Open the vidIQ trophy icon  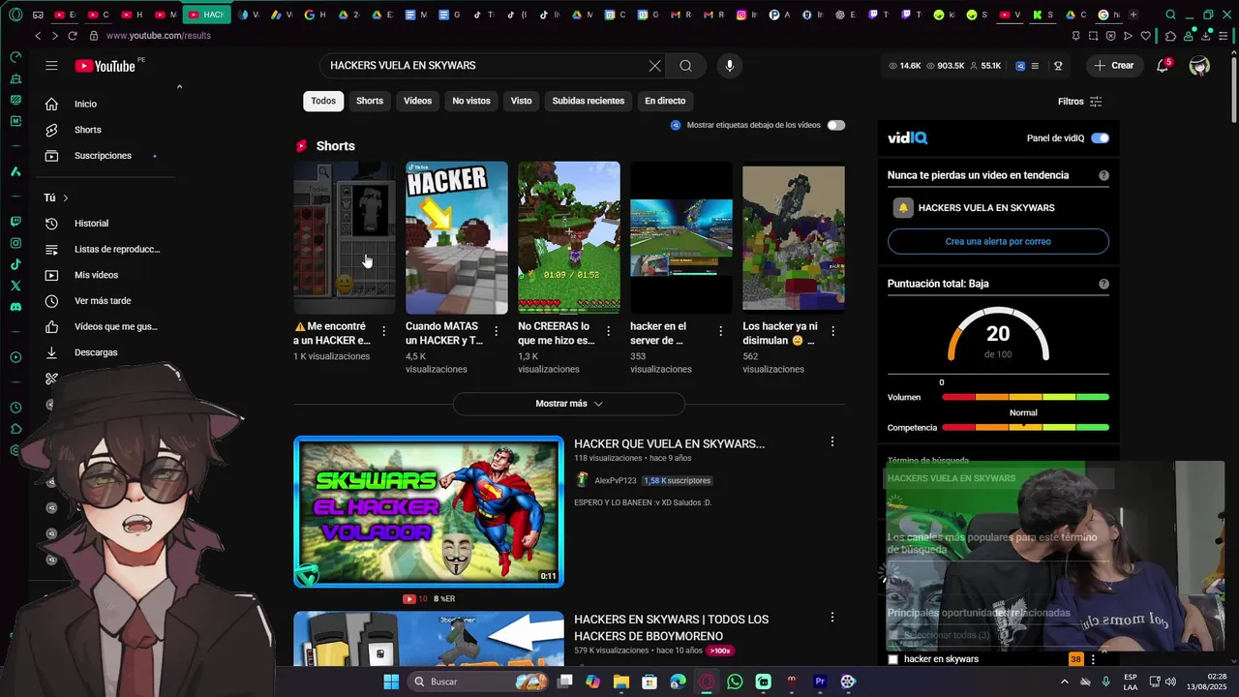click(1058, 66)
